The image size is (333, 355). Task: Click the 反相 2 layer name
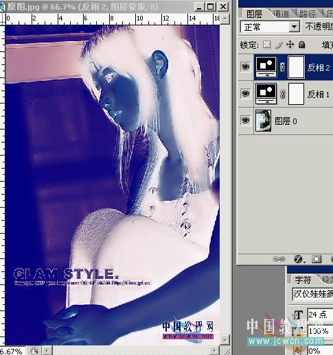click(x=319, y=68)
